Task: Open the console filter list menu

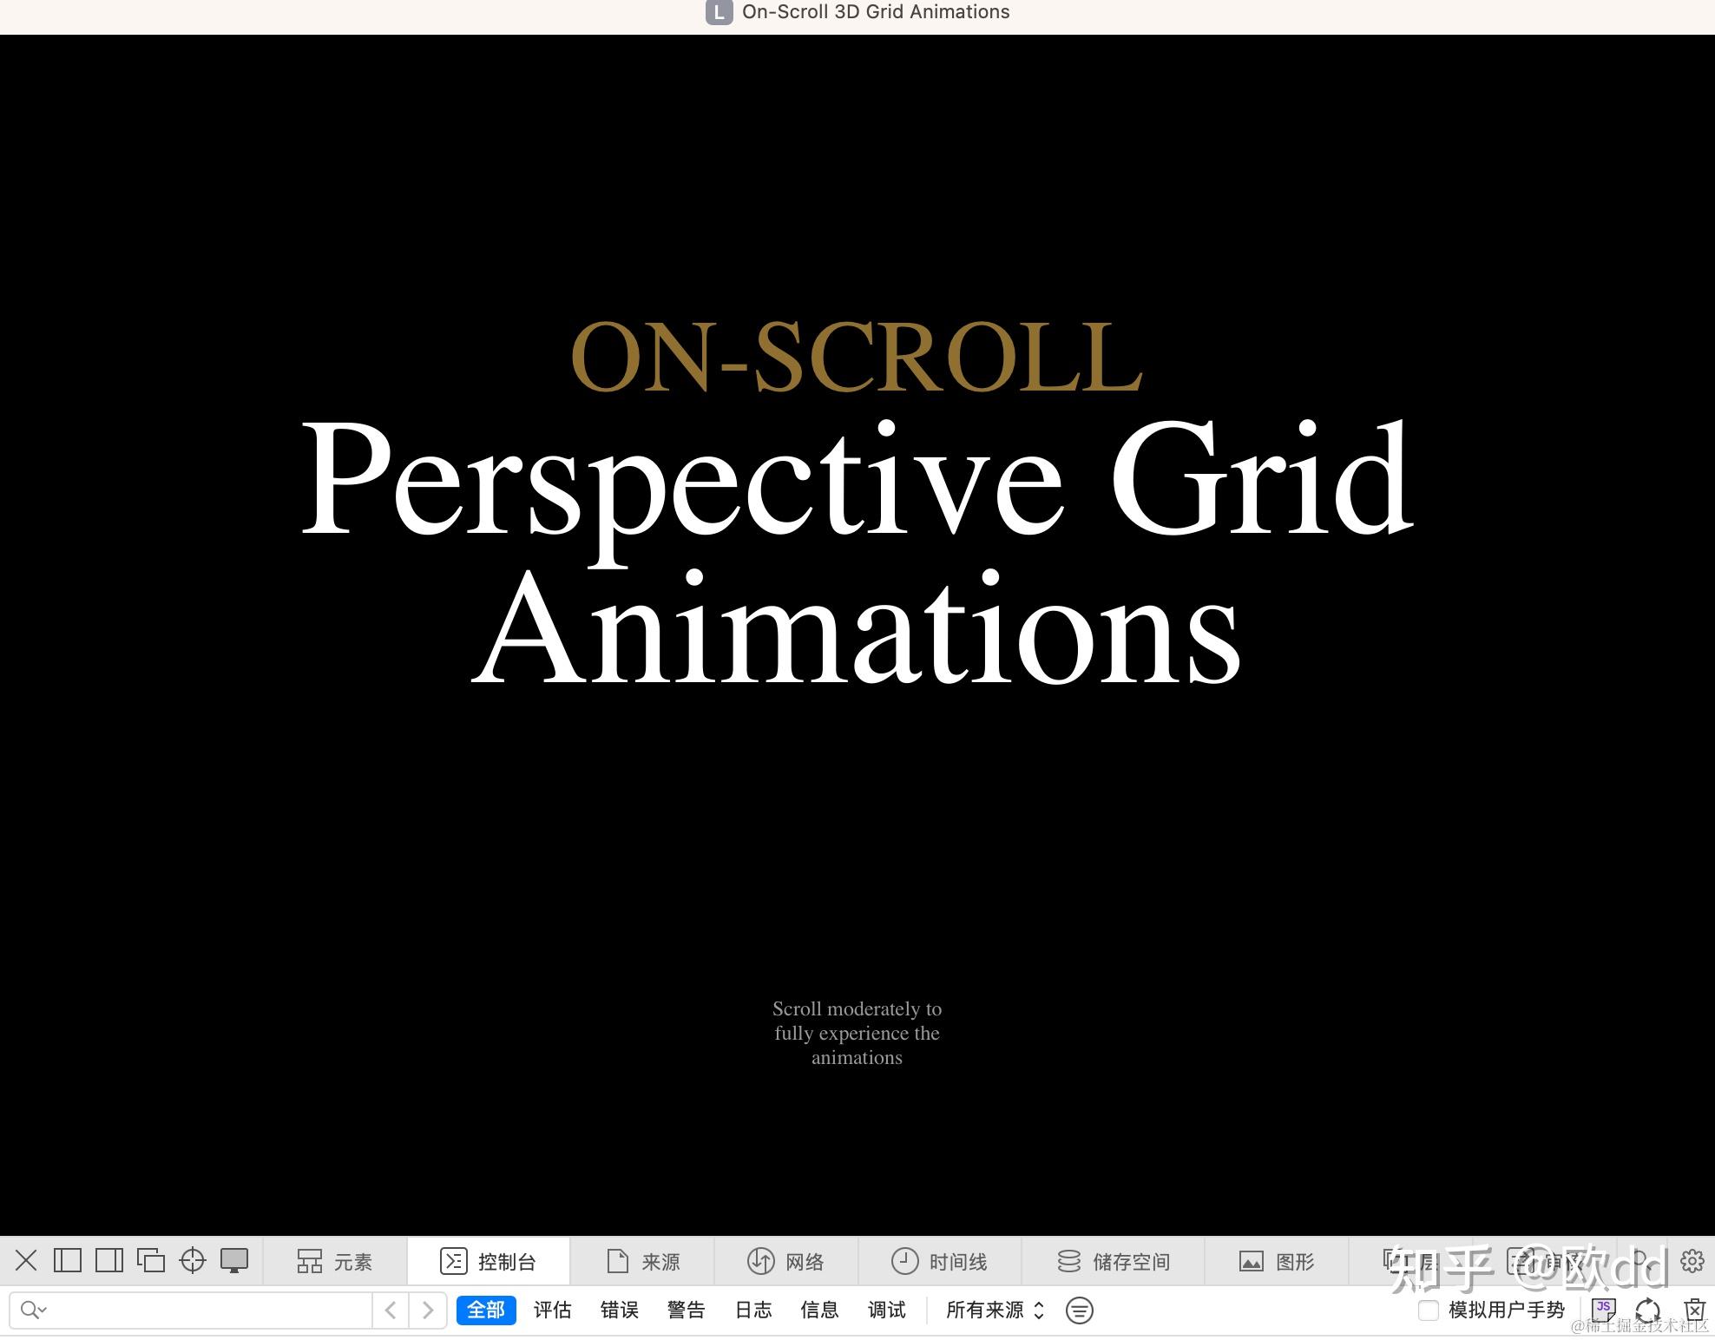Action: click(1079, 1310)
